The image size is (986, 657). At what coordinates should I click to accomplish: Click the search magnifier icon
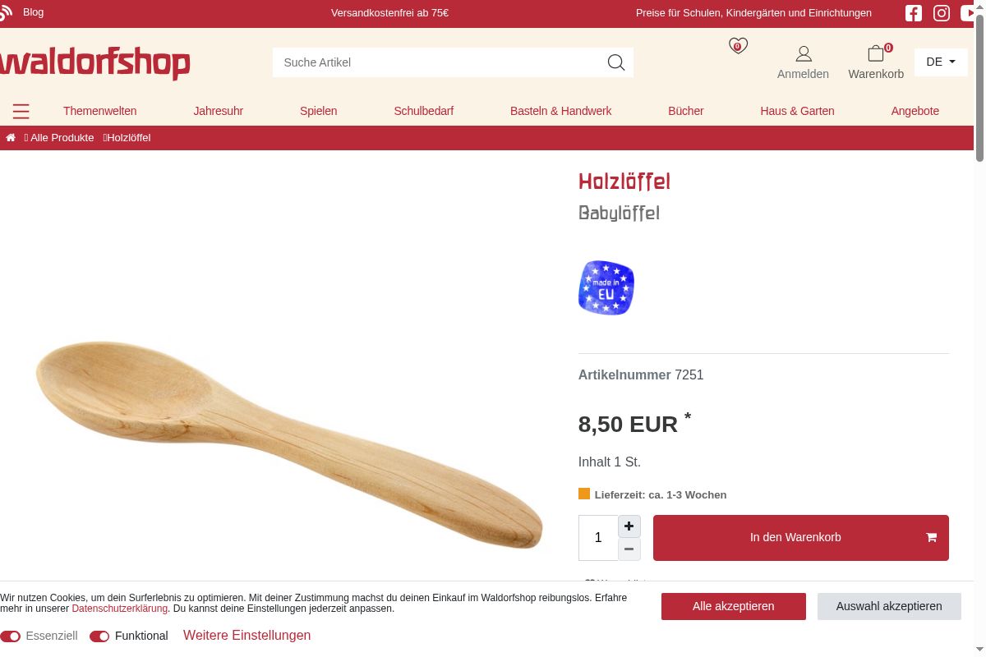click(616, 62)
